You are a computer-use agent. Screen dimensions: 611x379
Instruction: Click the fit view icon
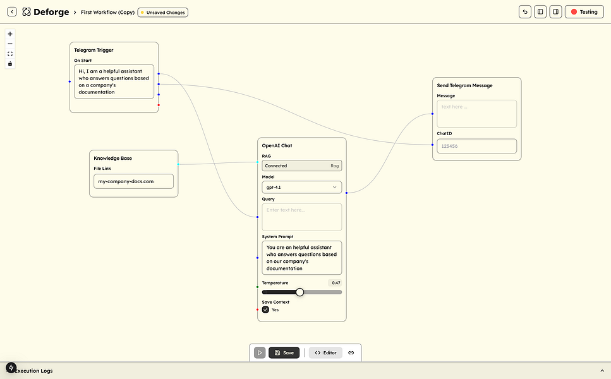pos(10,54)
